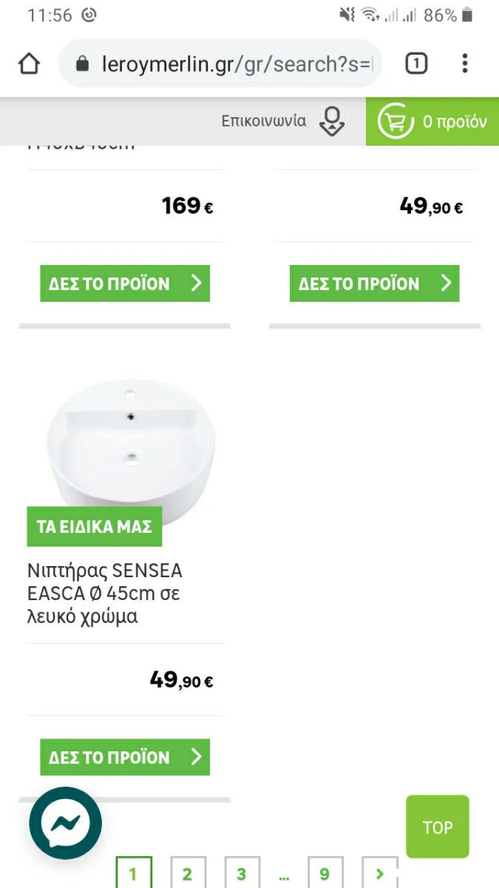Tap the Επικοινωνία contact icon

click(x=332, y=121)
